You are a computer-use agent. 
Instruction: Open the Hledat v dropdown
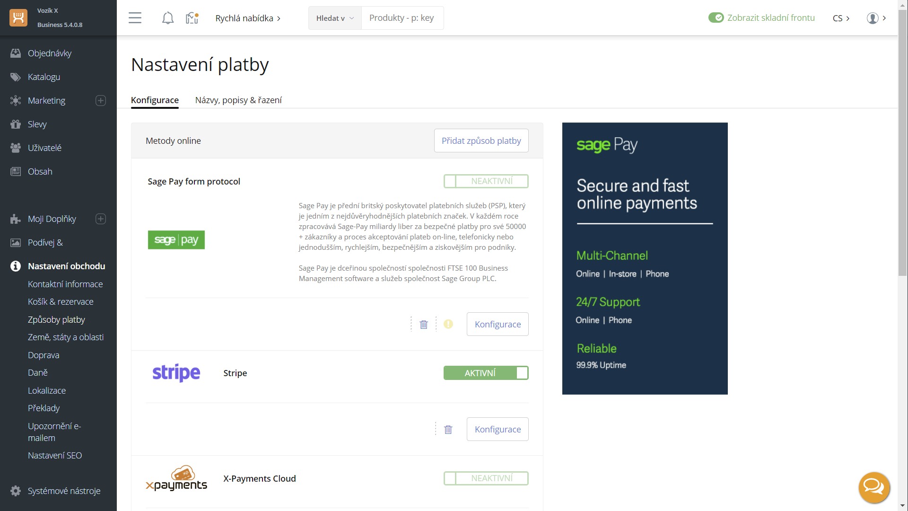pos(335,18)
